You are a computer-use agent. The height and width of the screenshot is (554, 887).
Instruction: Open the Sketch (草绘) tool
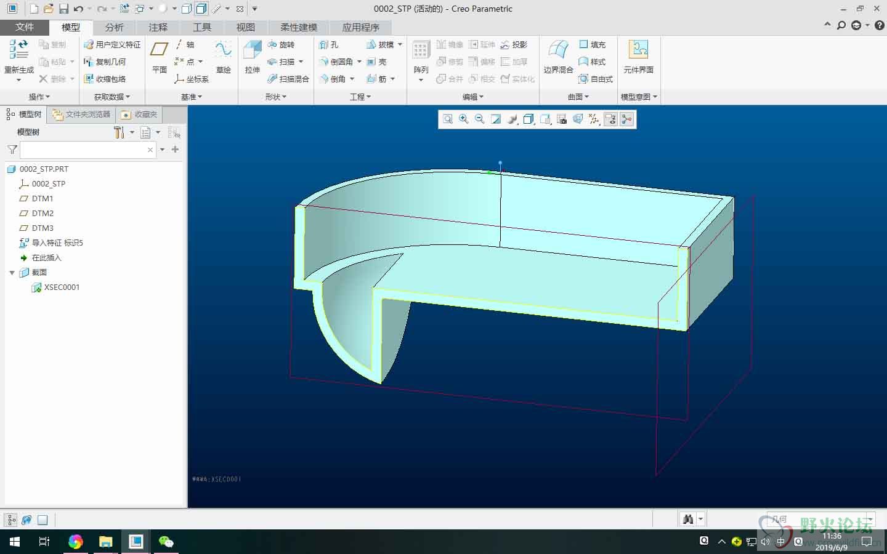point(223,58)
